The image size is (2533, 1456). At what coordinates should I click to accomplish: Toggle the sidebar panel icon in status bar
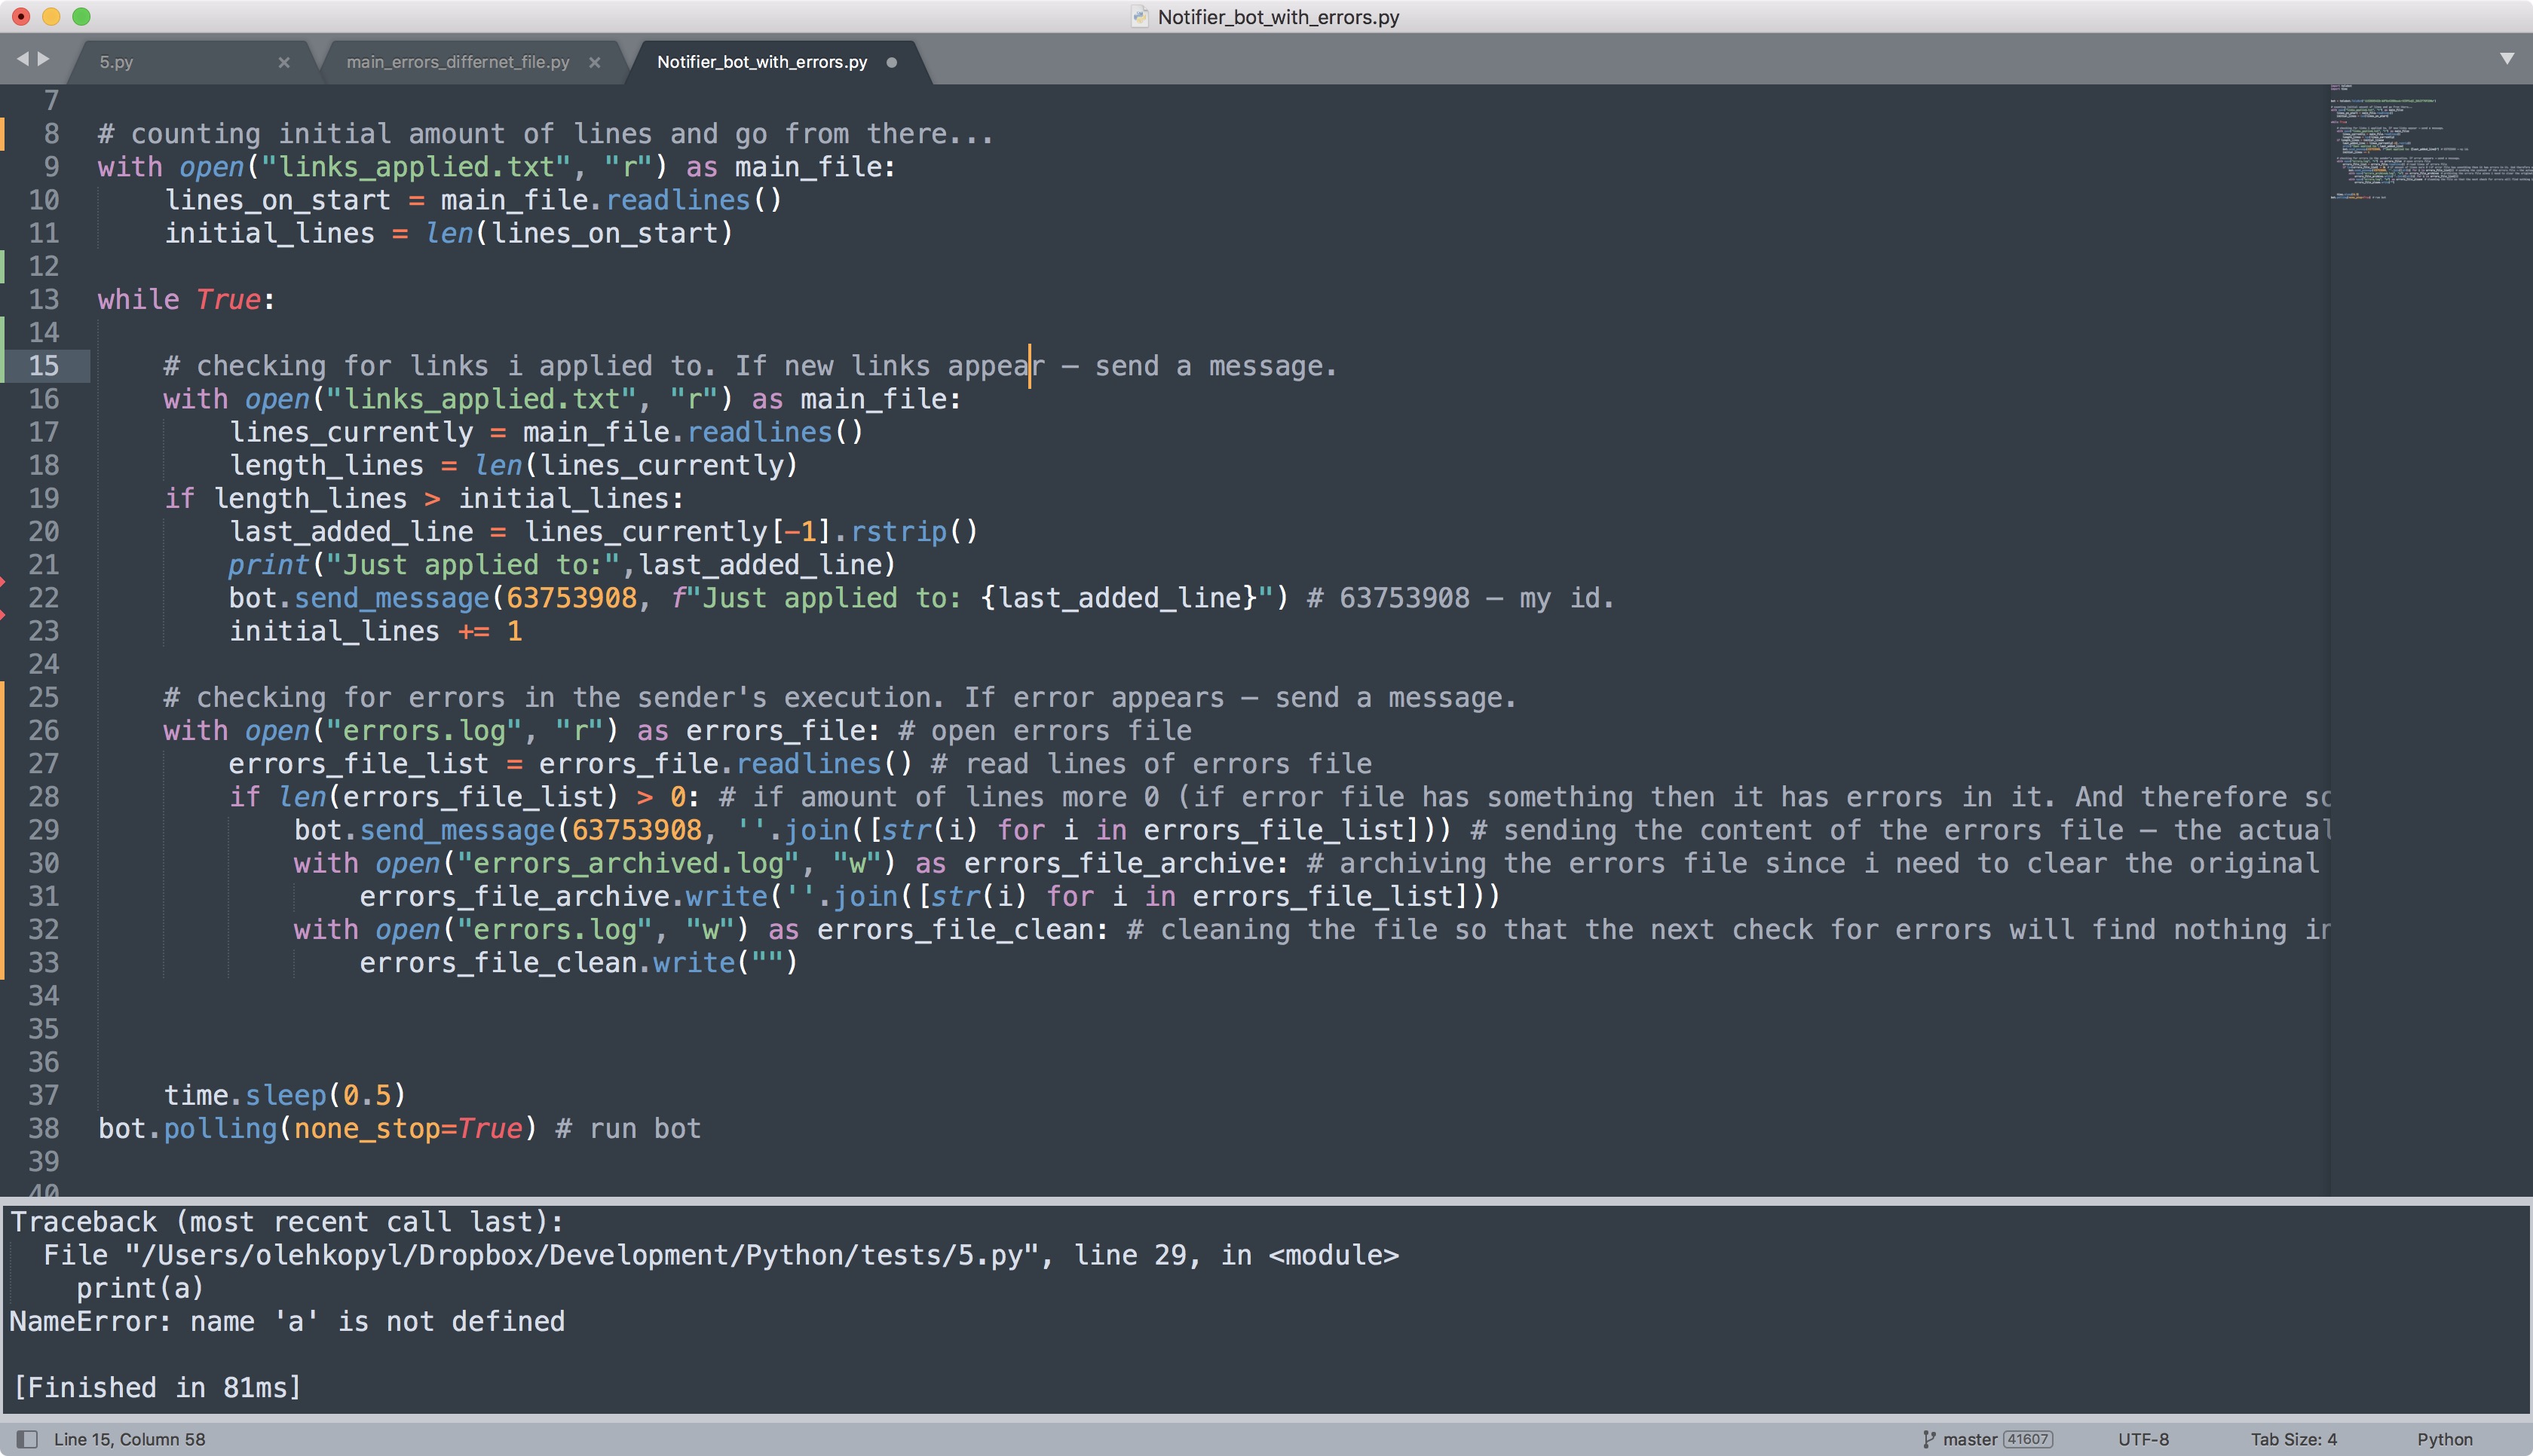pyautogui.click(x=27, y=1439)
